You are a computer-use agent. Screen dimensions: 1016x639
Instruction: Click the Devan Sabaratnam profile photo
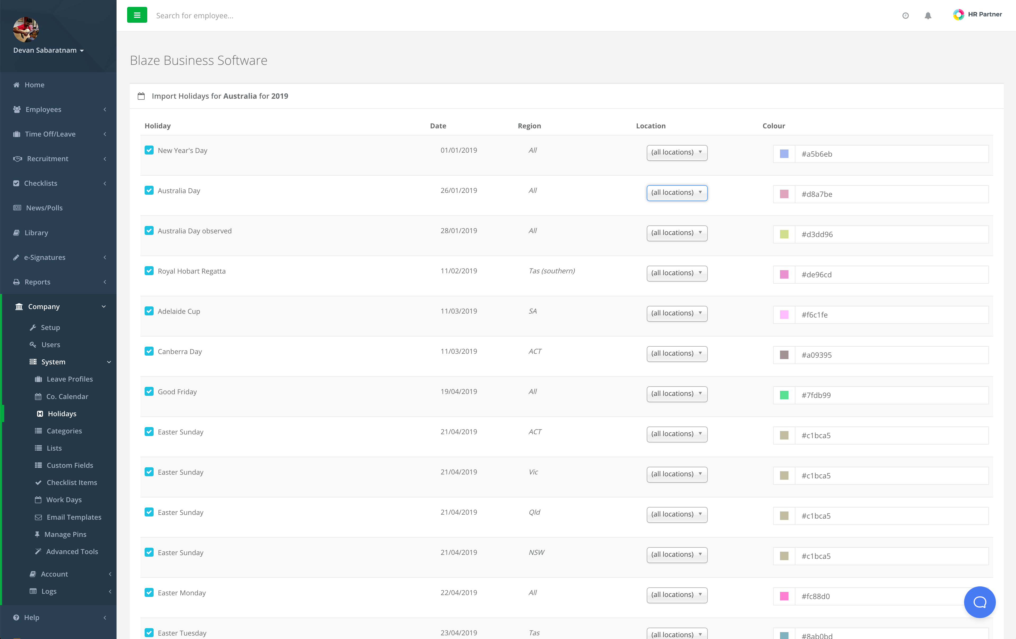coord(26,30)
